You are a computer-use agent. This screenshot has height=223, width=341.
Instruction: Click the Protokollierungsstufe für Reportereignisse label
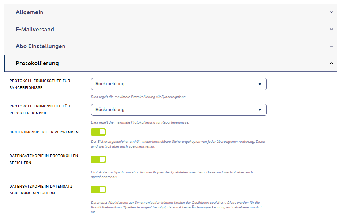click(40, 110)
